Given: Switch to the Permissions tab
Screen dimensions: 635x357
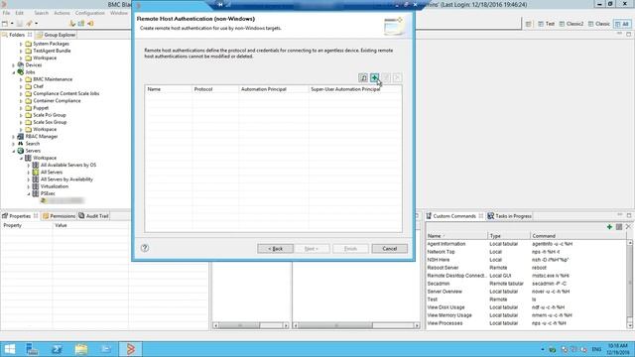Looking at the screenshot, I should [60, 216].
